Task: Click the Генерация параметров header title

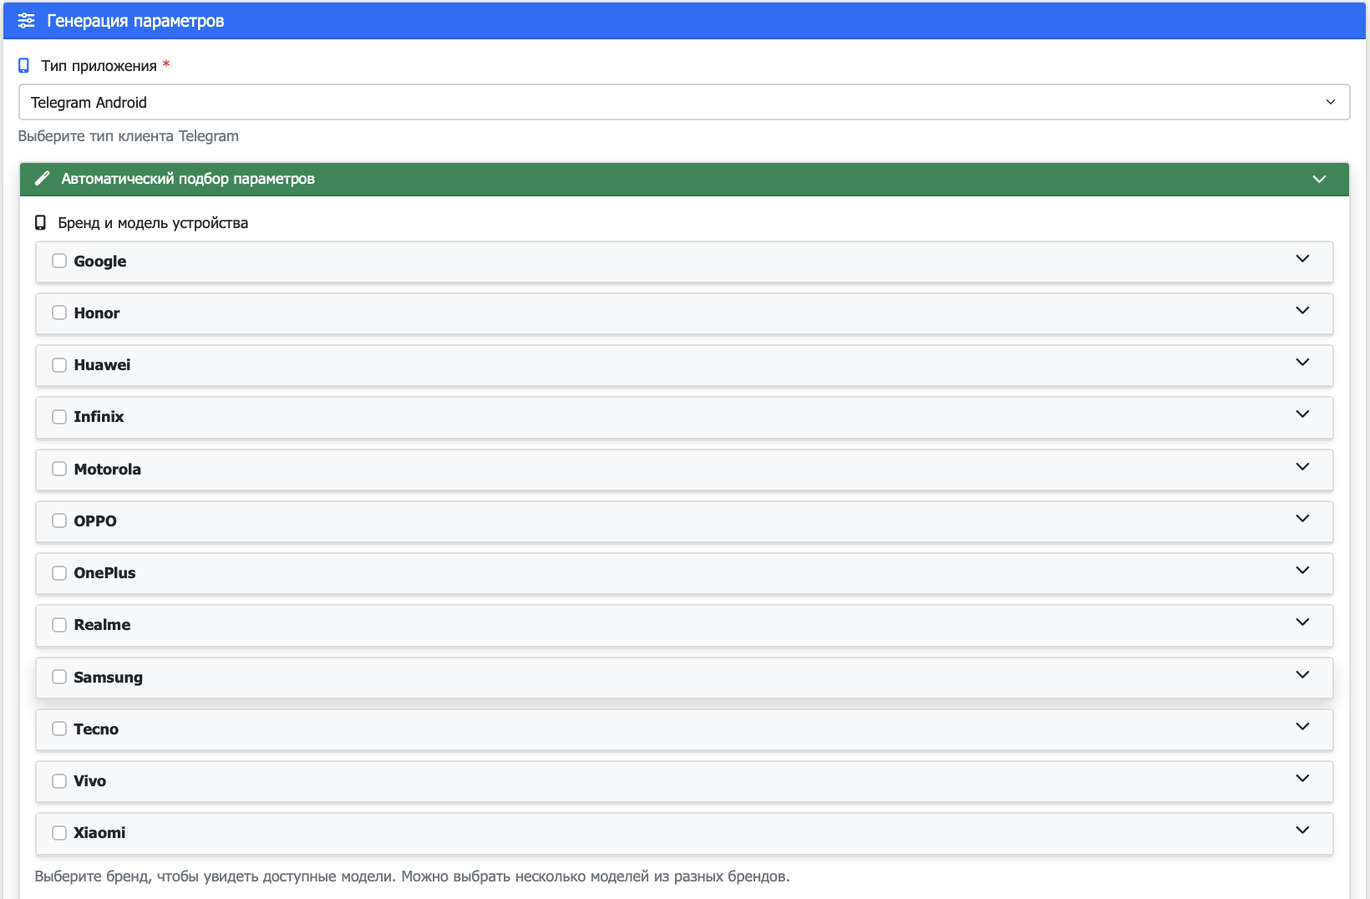Action: 135,21
